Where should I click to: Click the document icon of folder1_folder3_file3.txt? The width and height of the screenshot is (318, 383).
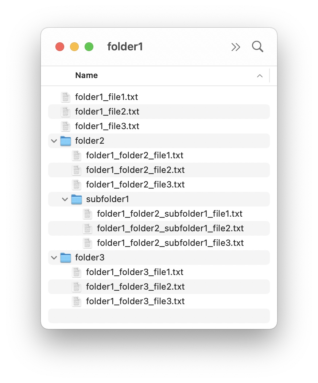(x=77, y=301)
